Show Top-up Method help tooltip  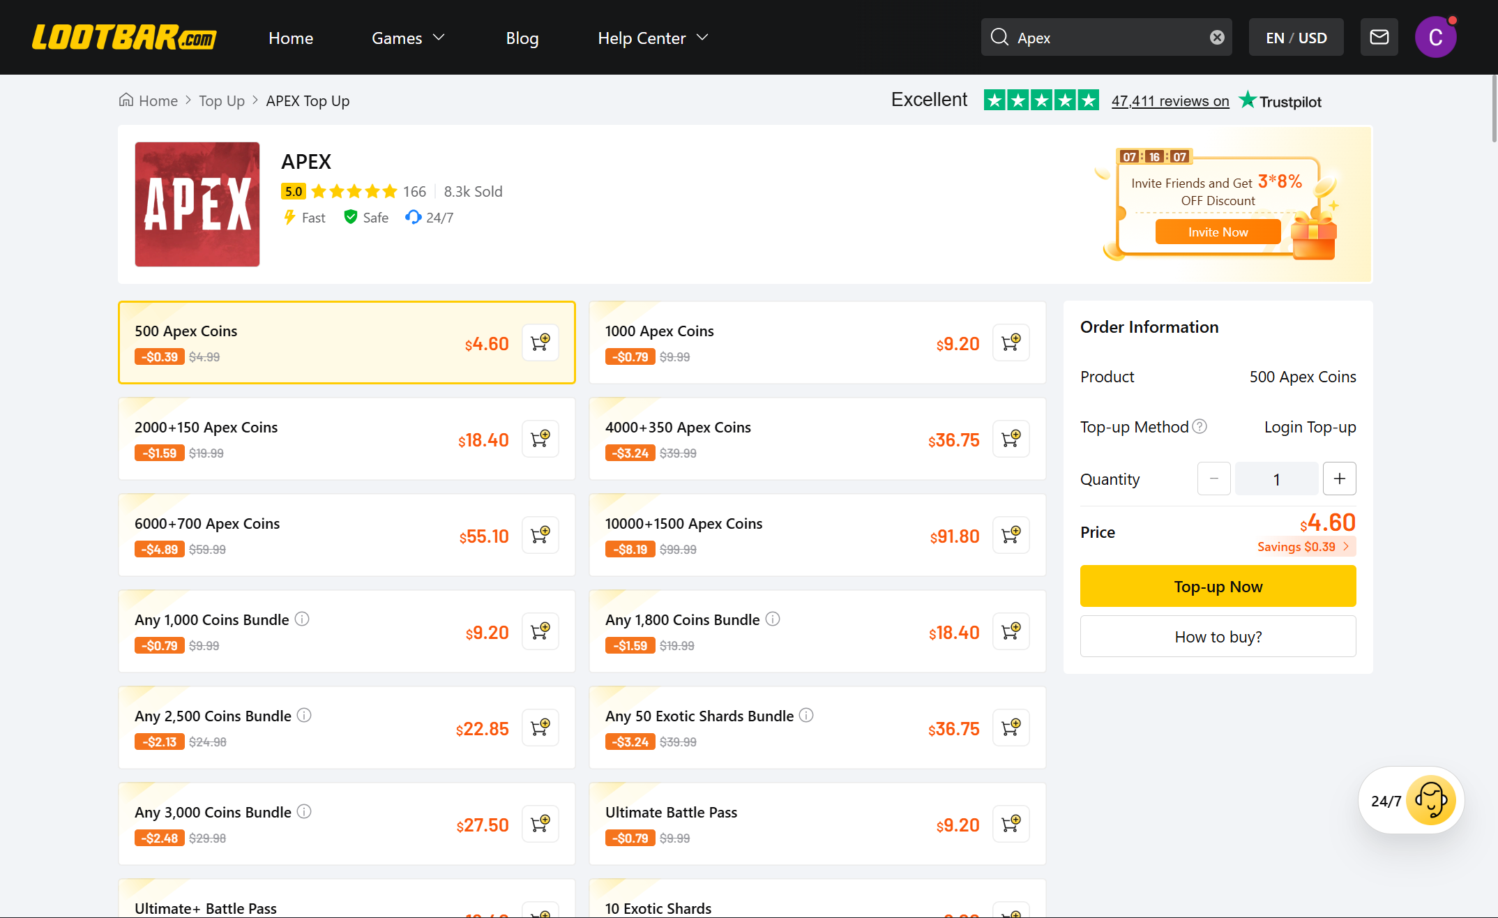tap(1200, 426)
